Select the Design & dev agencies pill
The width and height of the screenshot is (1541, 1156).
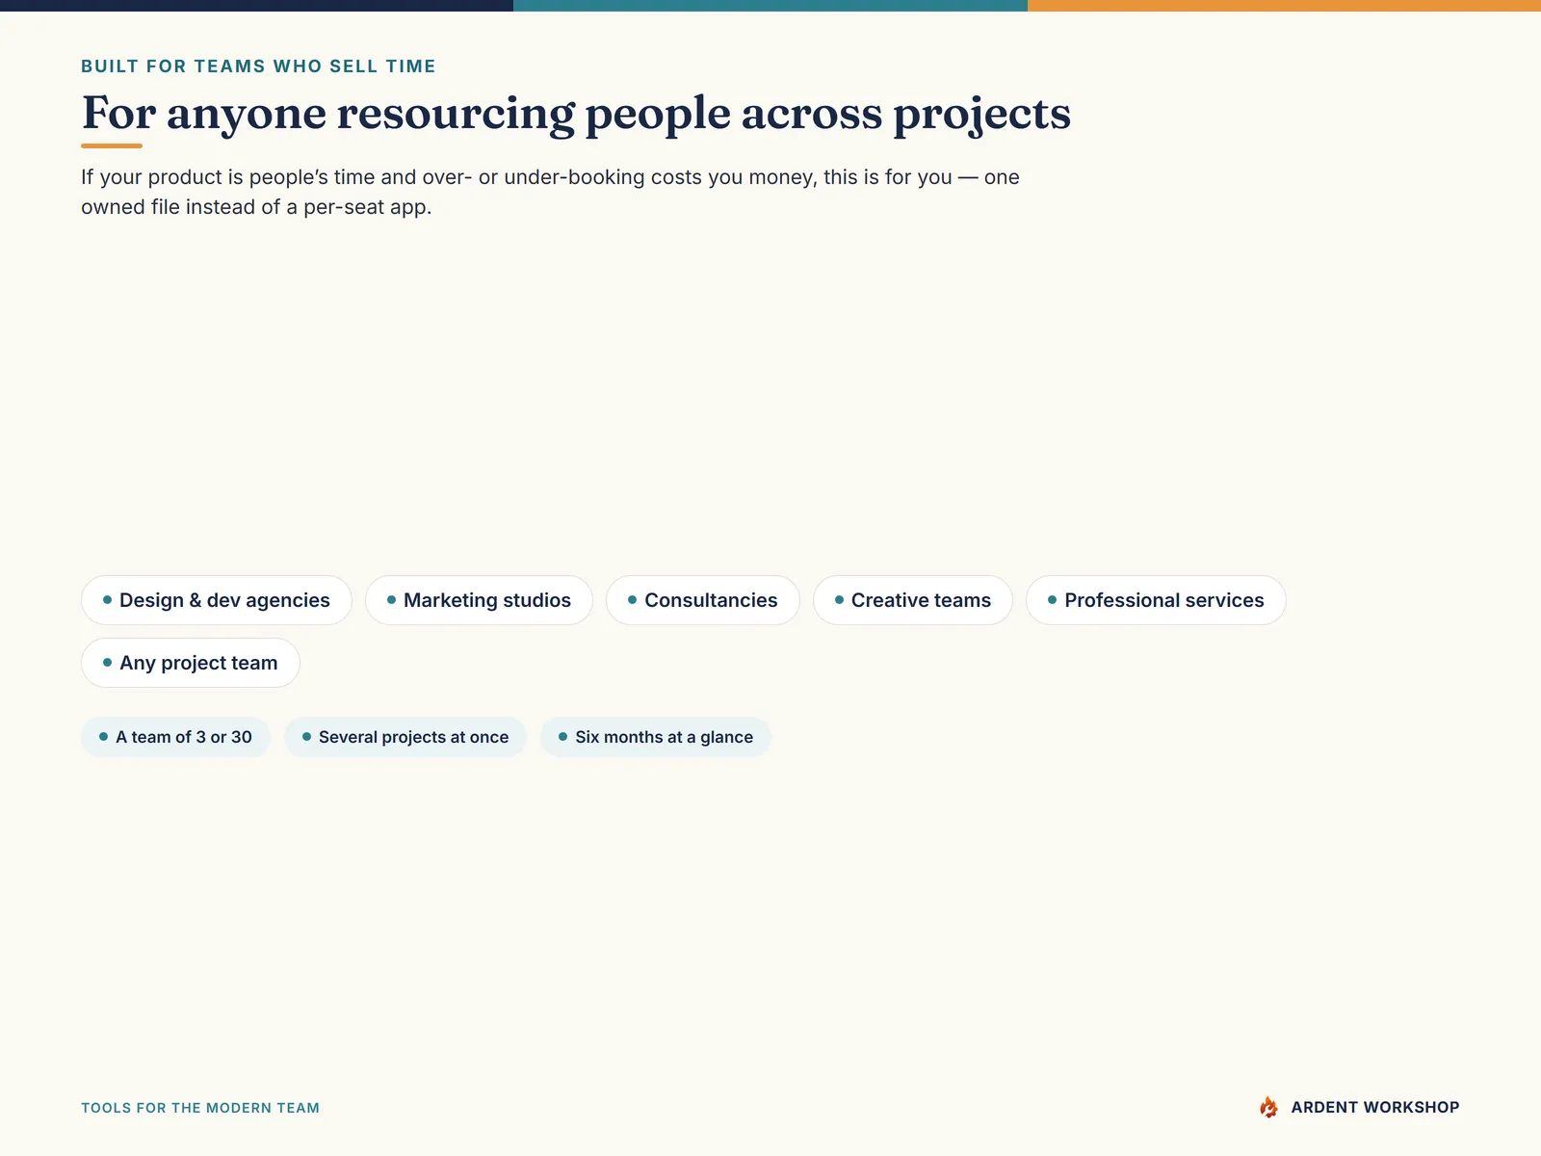217,600
